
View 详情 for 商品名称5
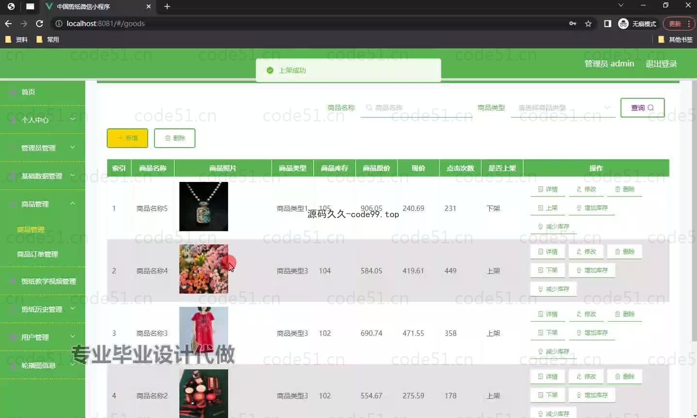tap(548, 189)
